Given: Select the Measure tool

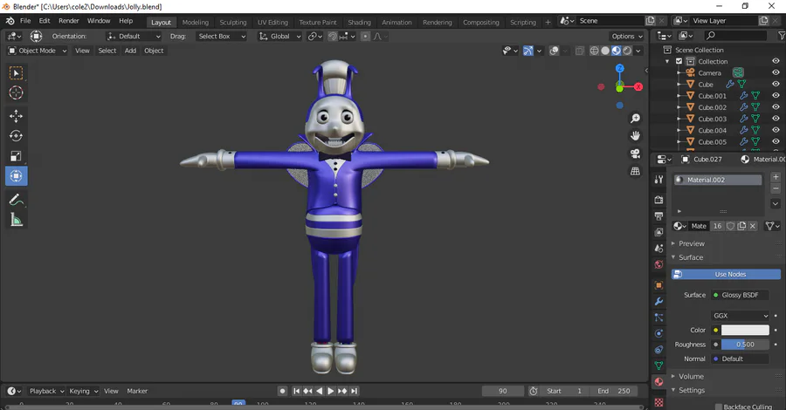Looking at the screenshot, I should (16, 220).
